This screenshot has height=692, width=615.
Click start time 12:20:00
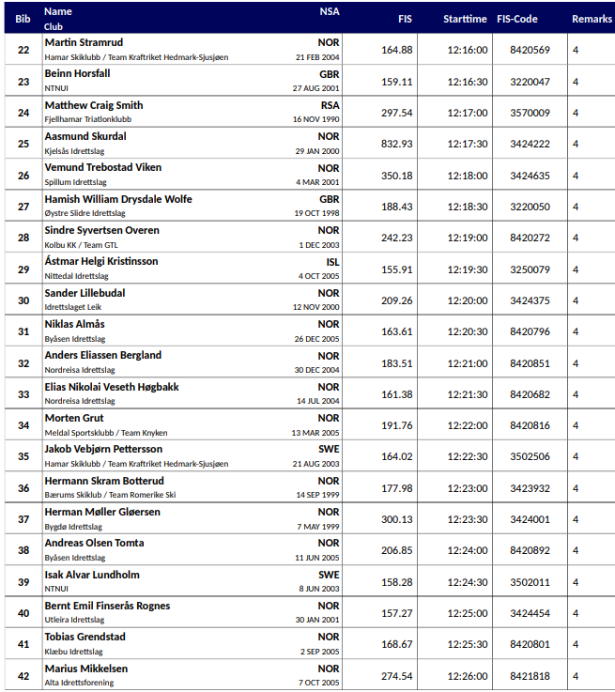[467, 300]
